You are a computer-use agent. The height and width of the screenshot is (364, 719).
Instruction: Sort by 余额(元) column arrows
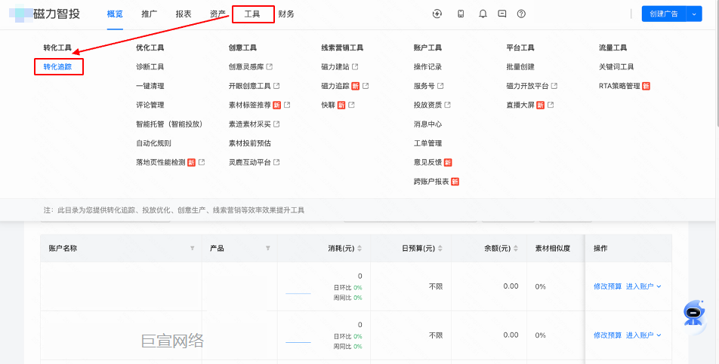point(516,248)
